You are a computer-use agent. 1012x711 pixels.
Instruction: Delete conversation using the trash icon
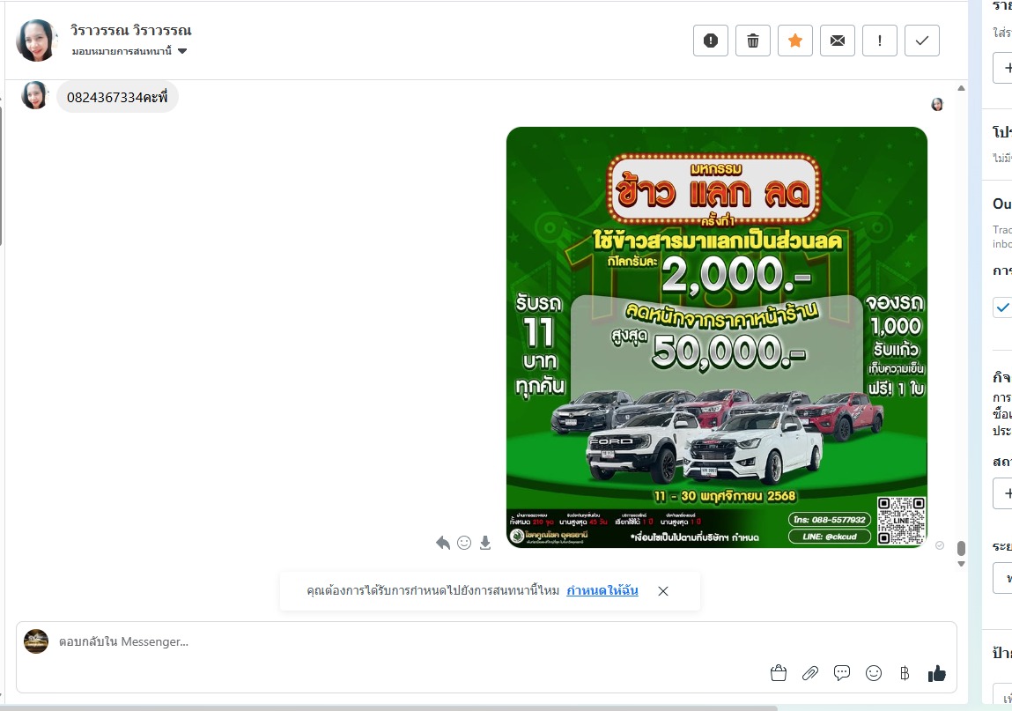(x=752, y=41)
